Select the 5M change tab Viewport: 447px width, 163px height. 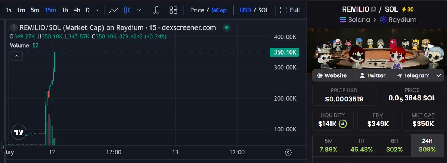(x=329, y=146)
